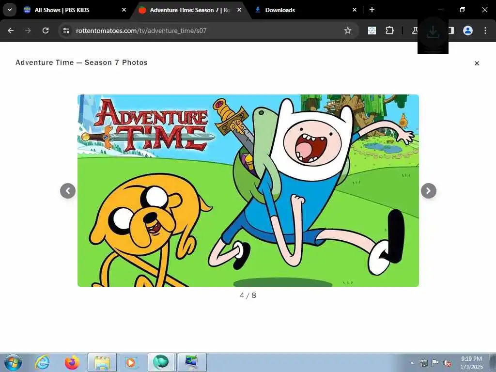The height and width of the screenshot is (372, 496).
Task: Click the Adventure Time gallery photo
Action: point(248,190)
